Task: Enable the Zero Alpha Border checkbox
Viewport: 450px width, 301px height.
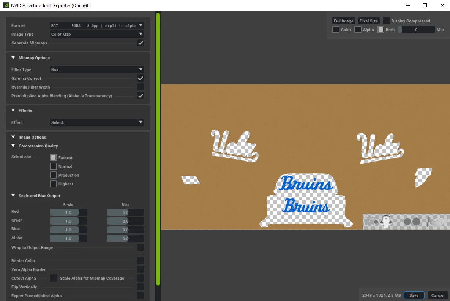Action: coord(141,269)
